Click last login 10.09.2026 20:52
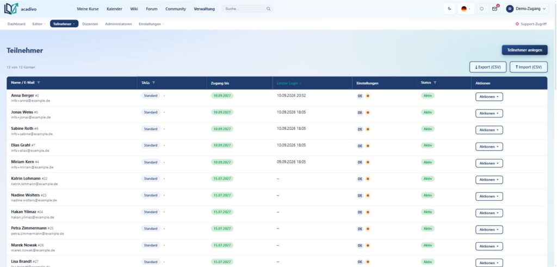557x267 pixels. (292, 96)
